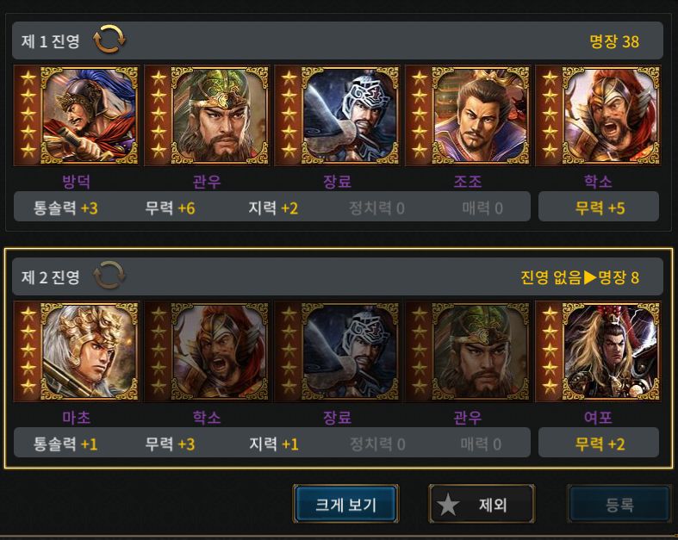Select the 관우 portrait in 제 1 진영

207,115
